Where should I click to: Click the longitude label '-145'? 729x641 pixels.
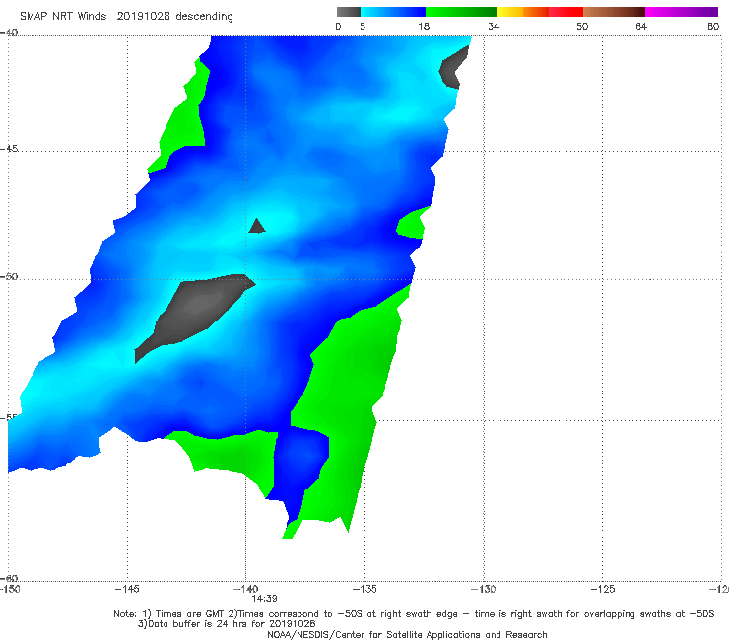[x=127, y=589]
